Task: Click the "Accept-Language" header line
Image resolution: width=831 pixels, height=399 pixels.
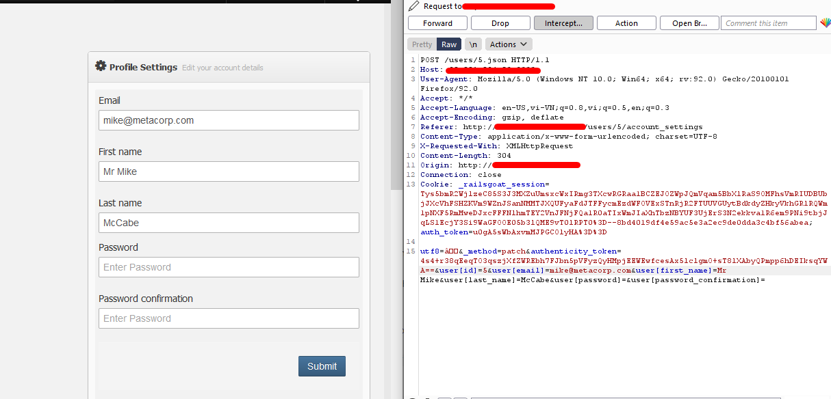Action: click(545, 108)
